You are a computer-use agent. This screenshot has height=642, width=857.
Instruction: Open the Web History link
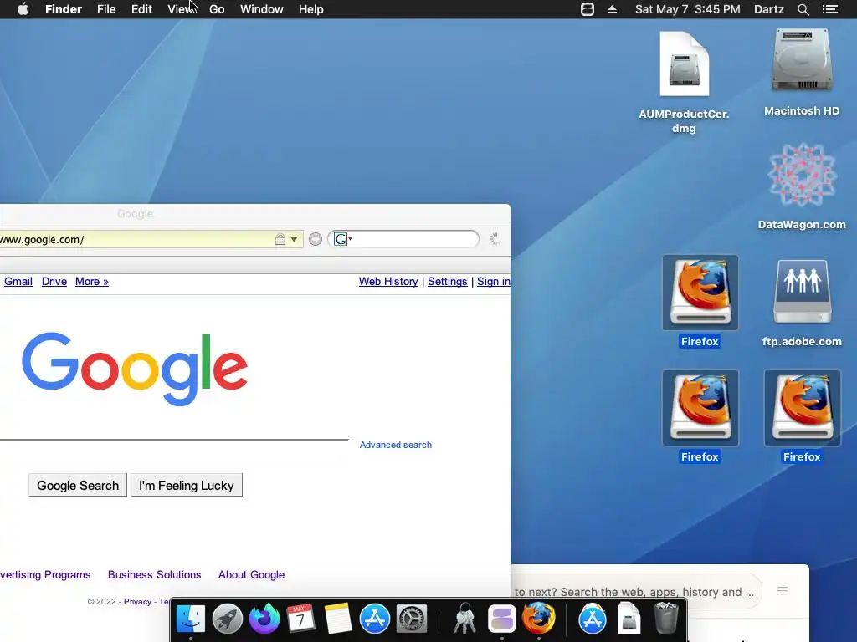click(388, 281)
